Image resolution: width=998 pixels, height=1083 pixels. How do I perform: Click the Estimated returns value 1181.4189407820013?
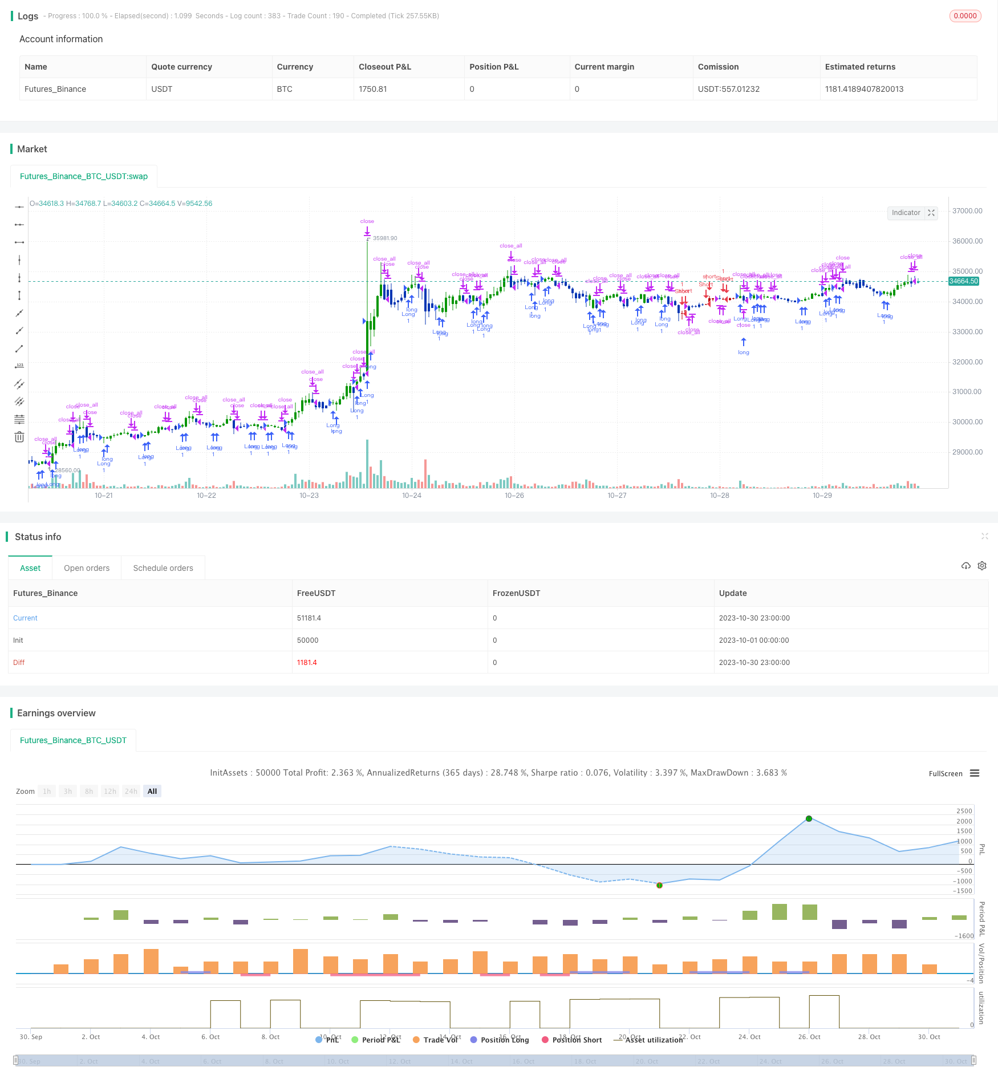pyautogui.click(x=864, y=89)
